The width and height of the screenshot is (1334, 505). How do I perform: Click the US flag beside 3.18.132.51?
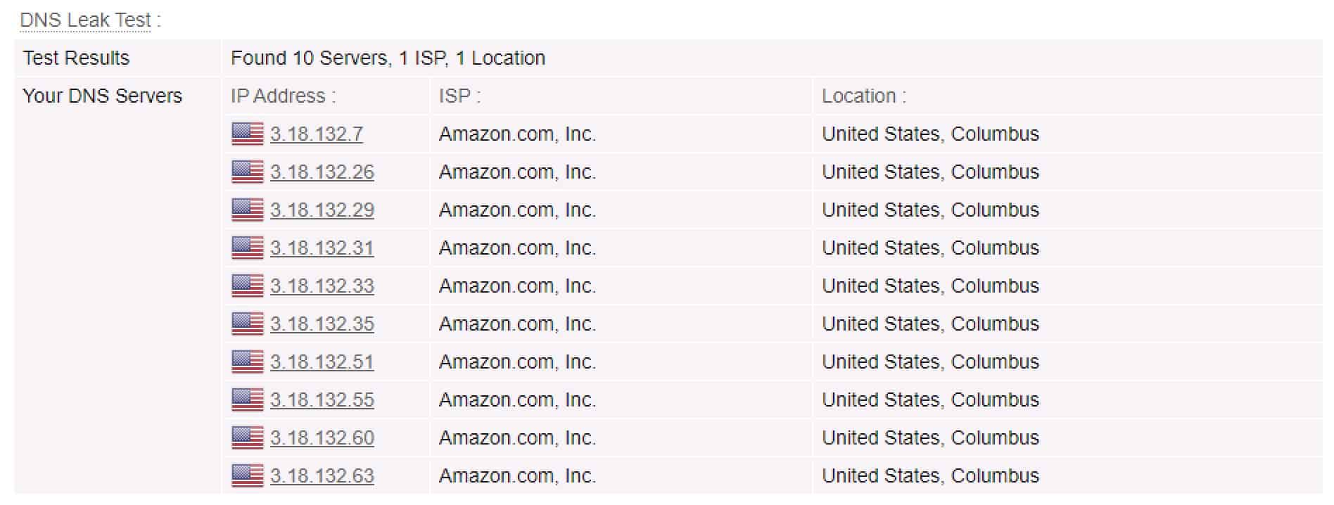(x=248, y=362)
